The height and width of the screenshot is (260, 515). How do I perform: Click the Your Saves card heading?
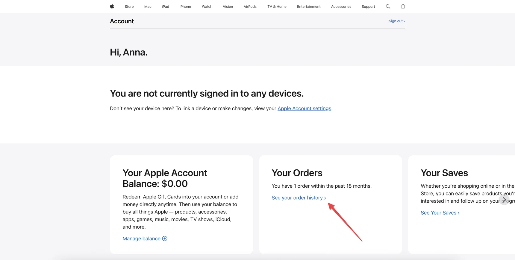(x=444, y=173)
